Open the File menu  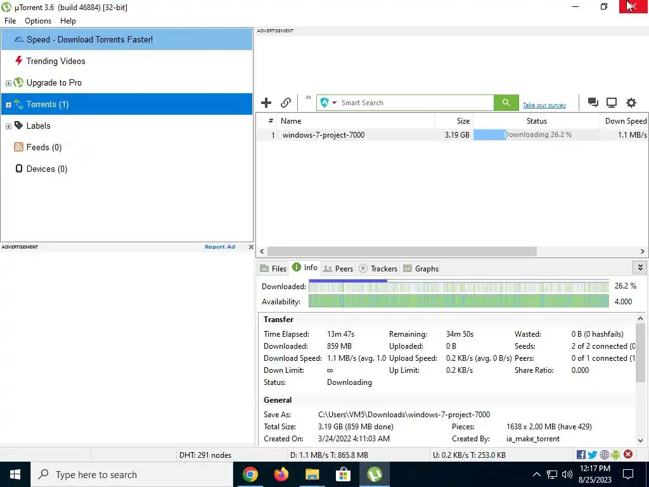(x=10, y=21)
